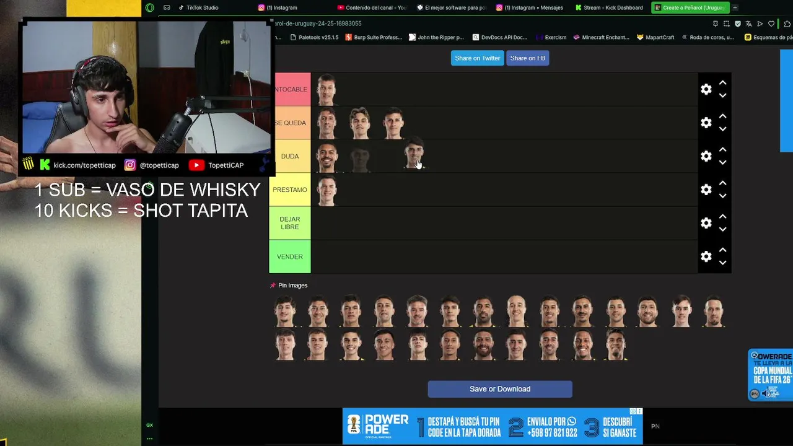Image resolution: width=793 pixels, height=446 pixels.
Task: Switch to first (1) Instagram tab
Action: 278,7
